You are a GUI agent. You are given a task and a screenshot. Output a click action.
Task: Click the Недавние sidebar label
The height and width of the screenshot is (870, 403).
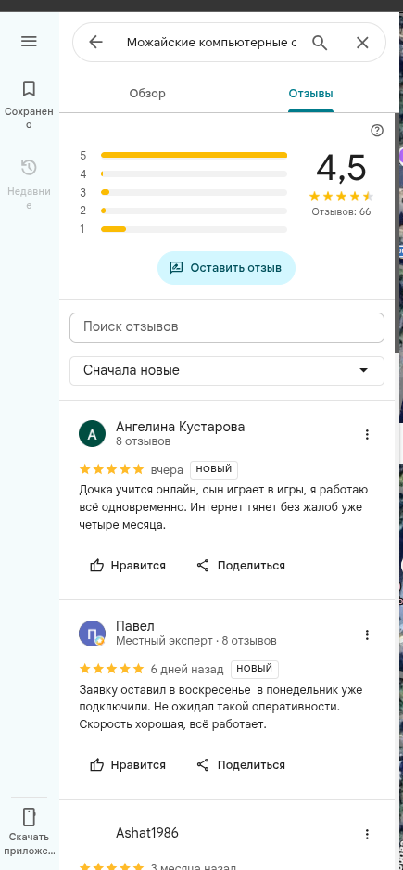(29, 198)
